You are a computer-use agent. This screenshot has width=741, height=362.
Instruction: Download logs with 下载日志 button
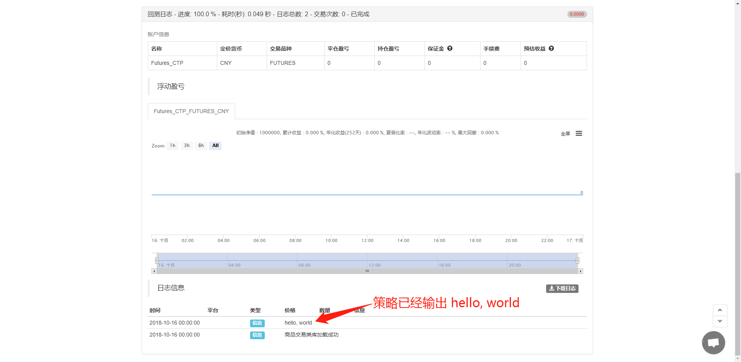point(562,288)
